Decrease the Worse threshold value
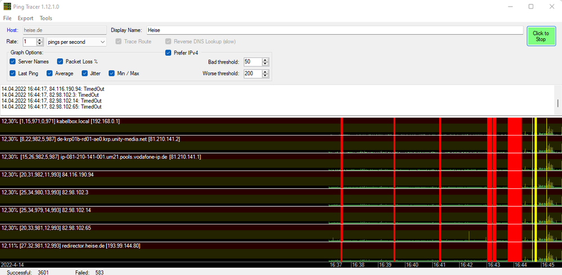 [x=265, y=76]
